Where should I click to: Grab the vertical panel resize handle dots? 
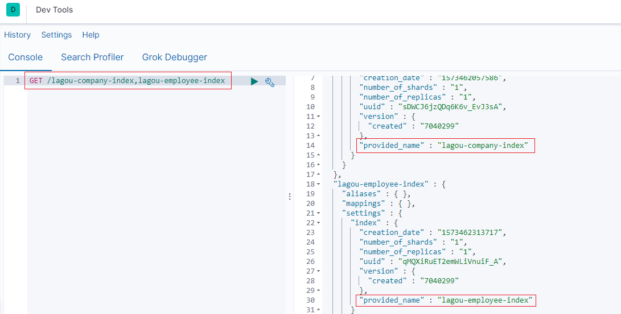(x=290, y=196)
